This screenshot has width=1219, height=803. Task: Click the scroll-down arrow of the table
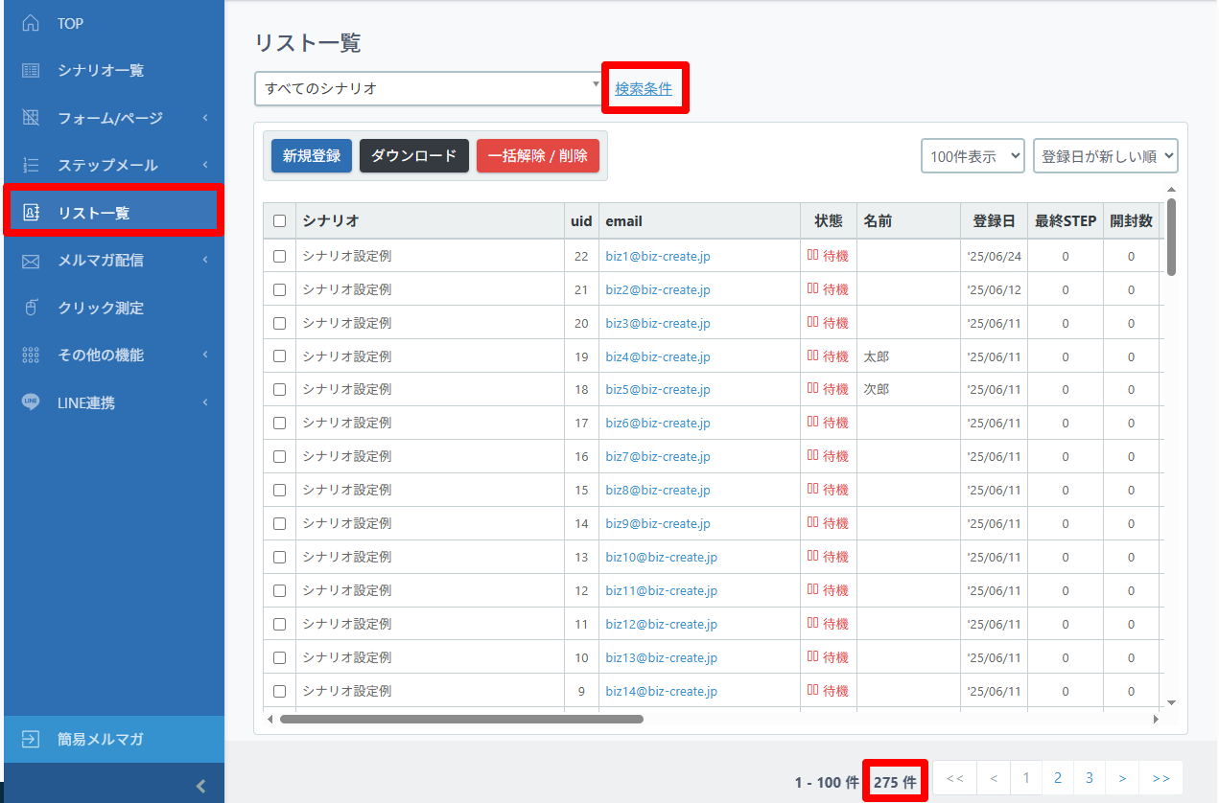click(x=1171, y=702)
